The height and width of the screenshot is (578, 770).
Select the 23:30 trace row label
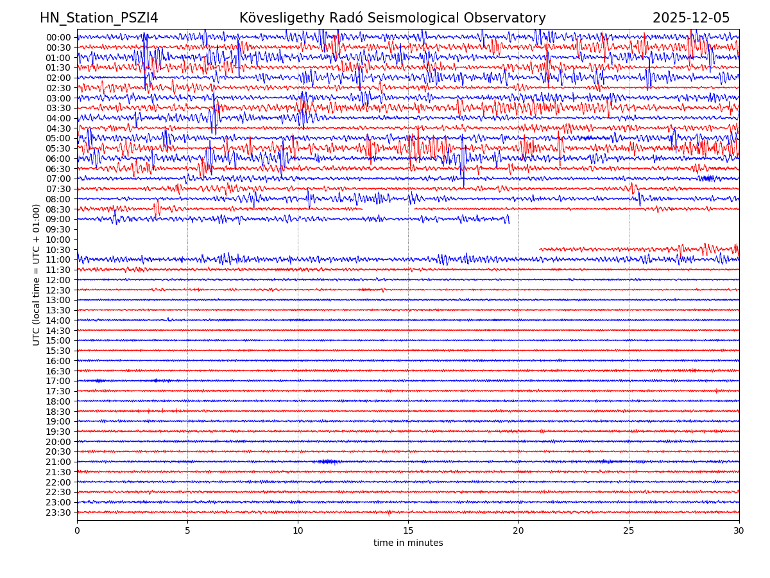click(x=58, y=512)
